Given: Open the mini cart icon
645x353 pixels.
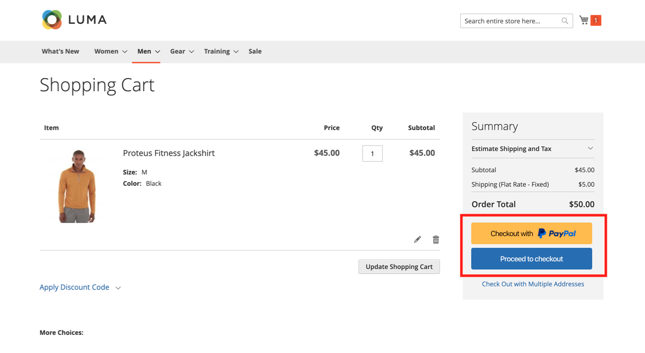Looking at the screenshot, I should pyautogui.click(x=583, y=19).
